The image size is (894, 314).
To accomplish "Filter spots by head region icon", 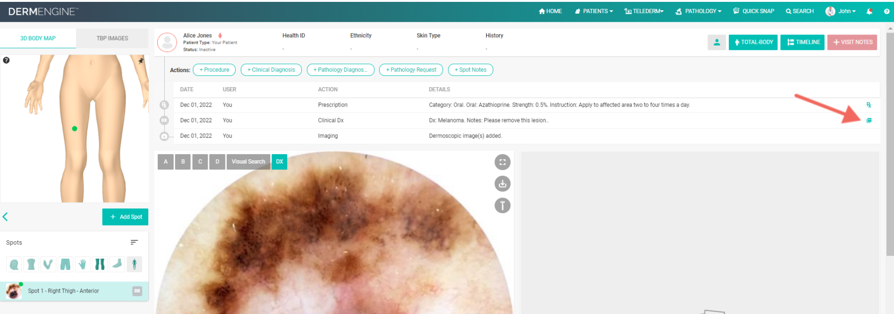I will [14, 265].
